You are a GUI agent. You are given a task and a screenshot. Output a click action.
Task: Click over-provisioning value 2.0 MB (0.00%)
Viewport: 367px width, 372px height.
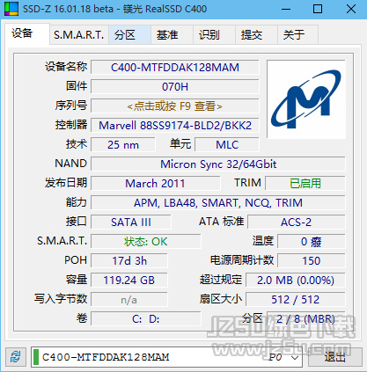pos(296,281)
